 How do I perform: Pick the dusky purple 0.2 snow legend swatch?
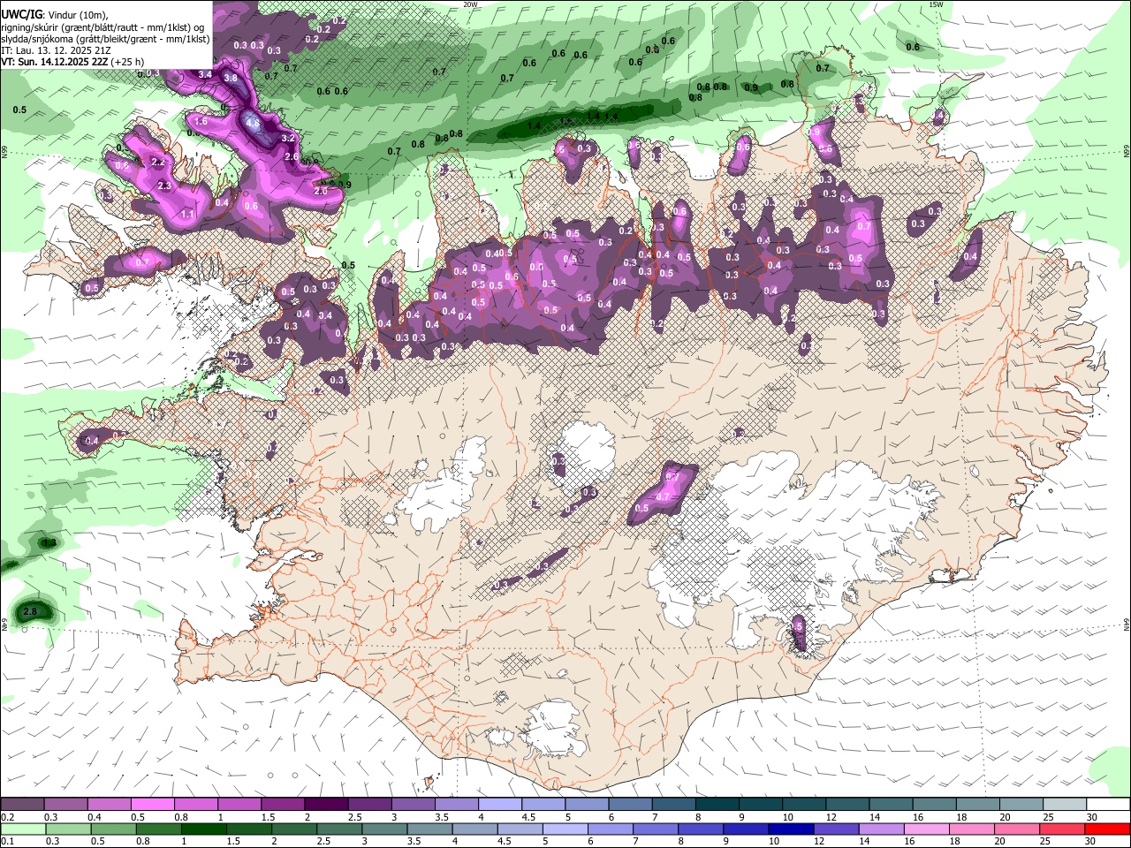pos(22,804)
